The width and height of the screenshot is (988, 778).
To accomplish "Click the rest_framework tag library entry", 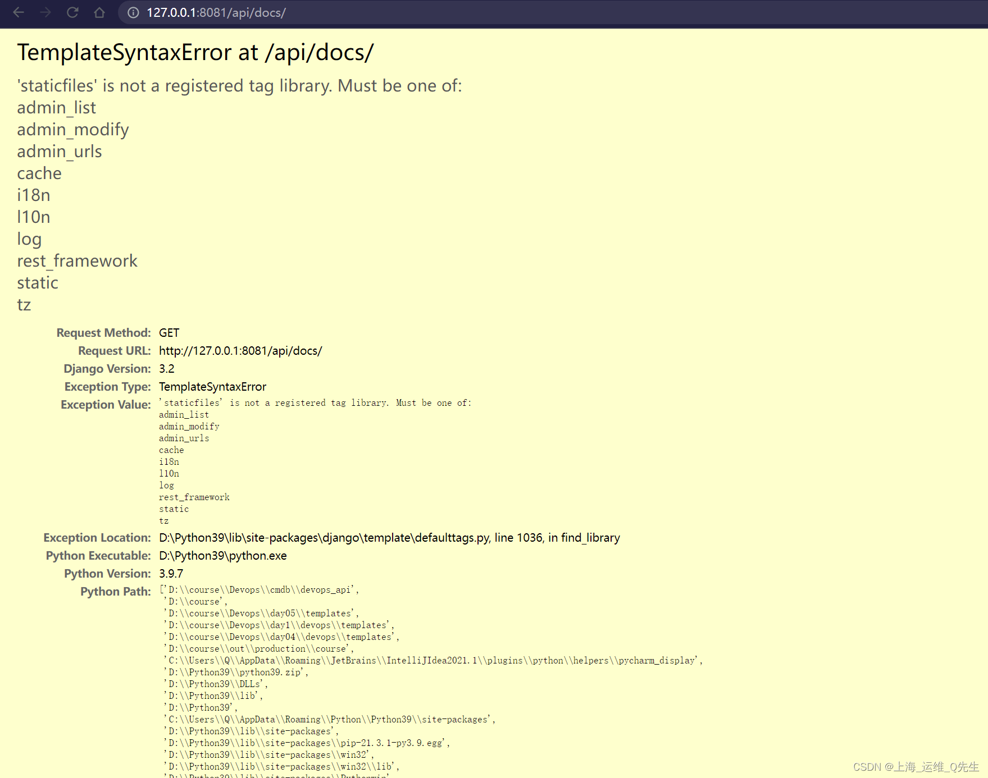I will [x=77, y=260].
